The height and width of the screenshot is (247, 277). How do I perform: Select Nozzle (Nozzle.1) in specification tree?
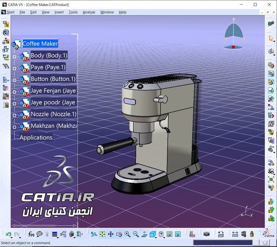[54, 114]
